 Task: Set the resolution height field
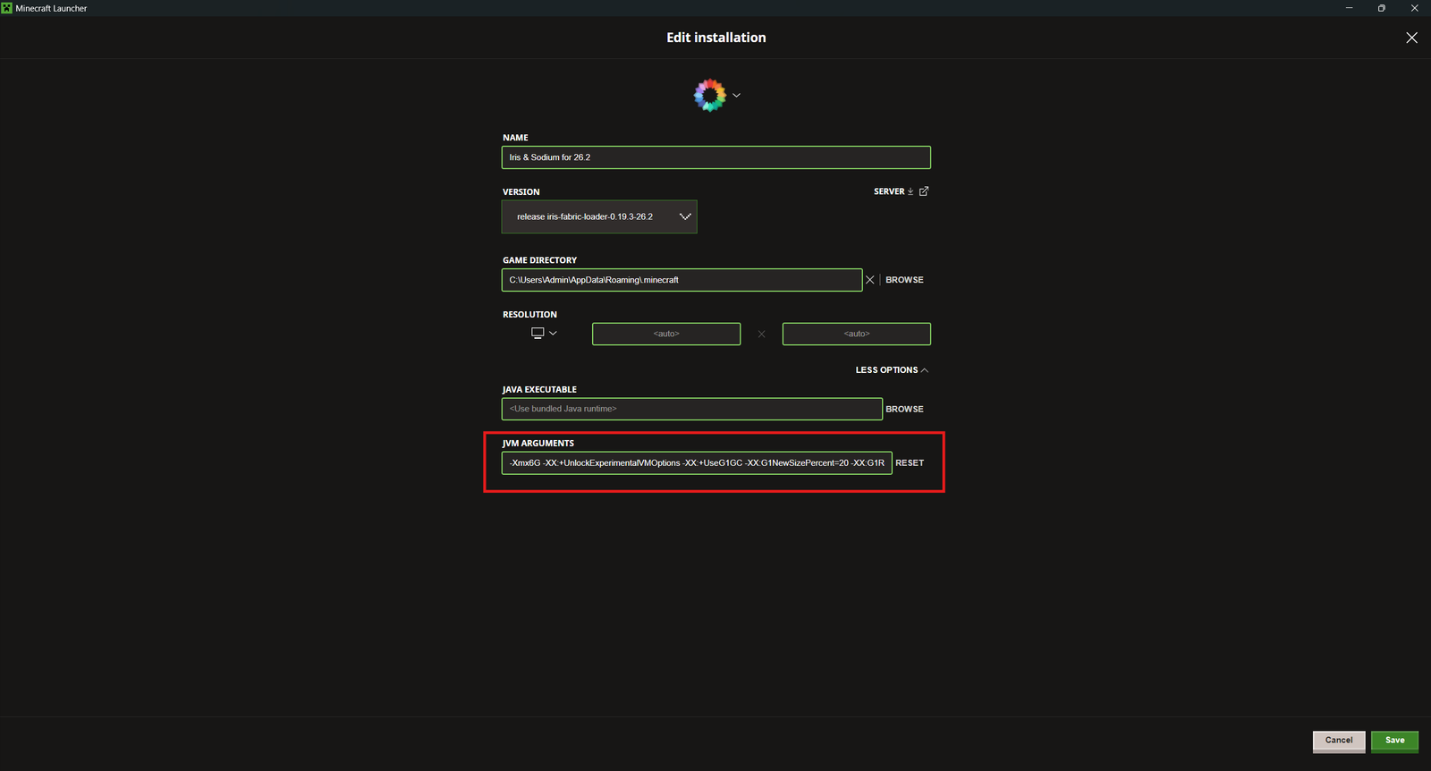(857, 334)
